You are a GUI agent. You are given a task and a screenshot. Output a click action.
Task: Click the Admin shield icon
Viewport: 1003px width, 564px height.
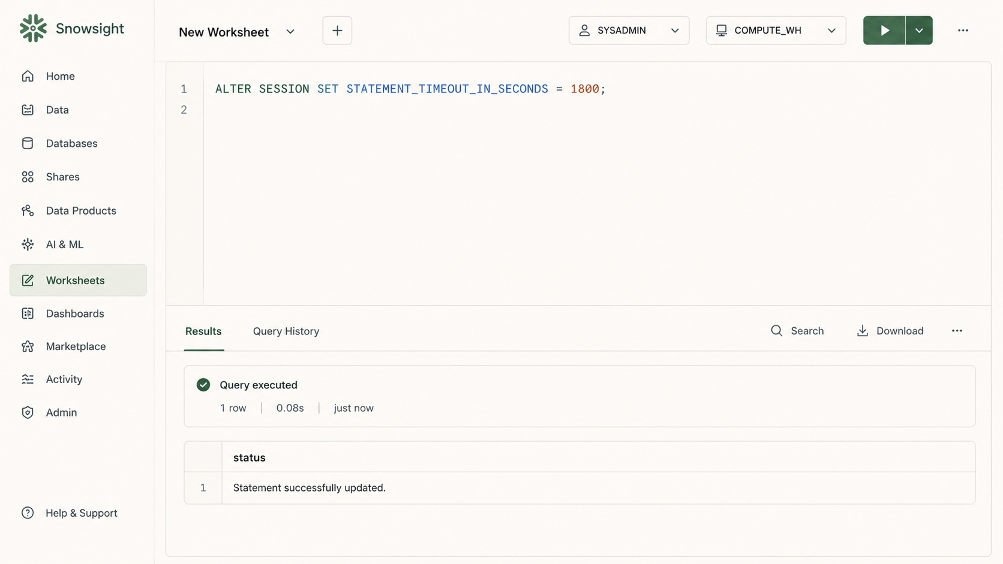click(x=28, y=412)
